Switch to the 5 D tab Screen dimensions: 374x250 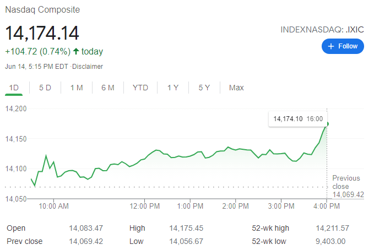(45, 88)
